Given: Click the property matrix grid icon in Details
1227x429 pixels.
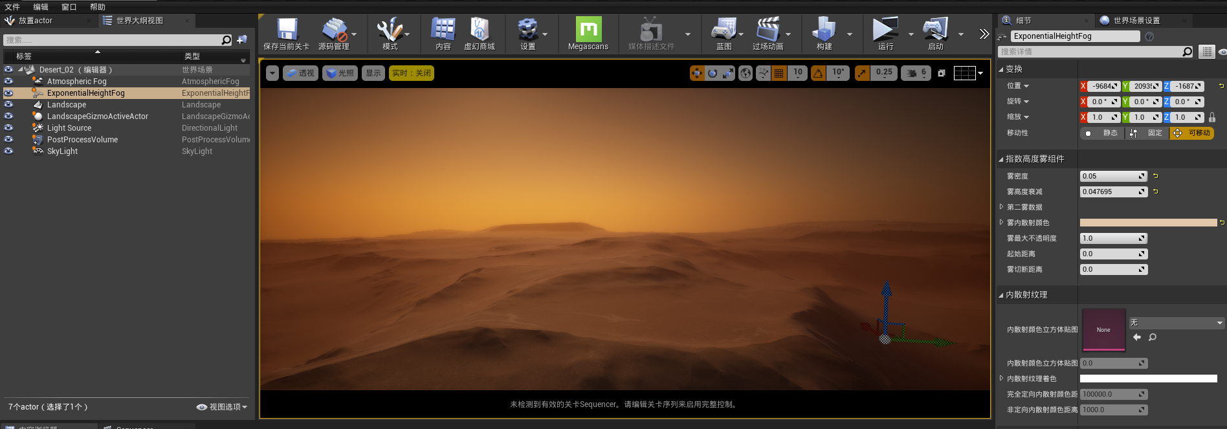Looking at the screenshot, I should point(1207,52).
